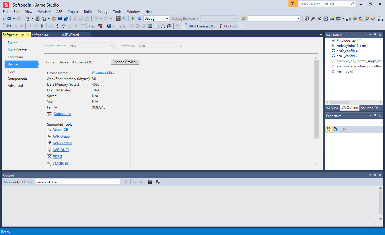
Task: Click the Atmel Studio ladybug logo icon
Action: (x=6, y=4)
